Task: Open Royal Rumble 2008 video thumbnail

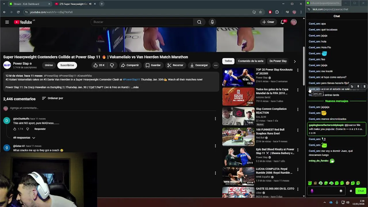Action: 238,176
